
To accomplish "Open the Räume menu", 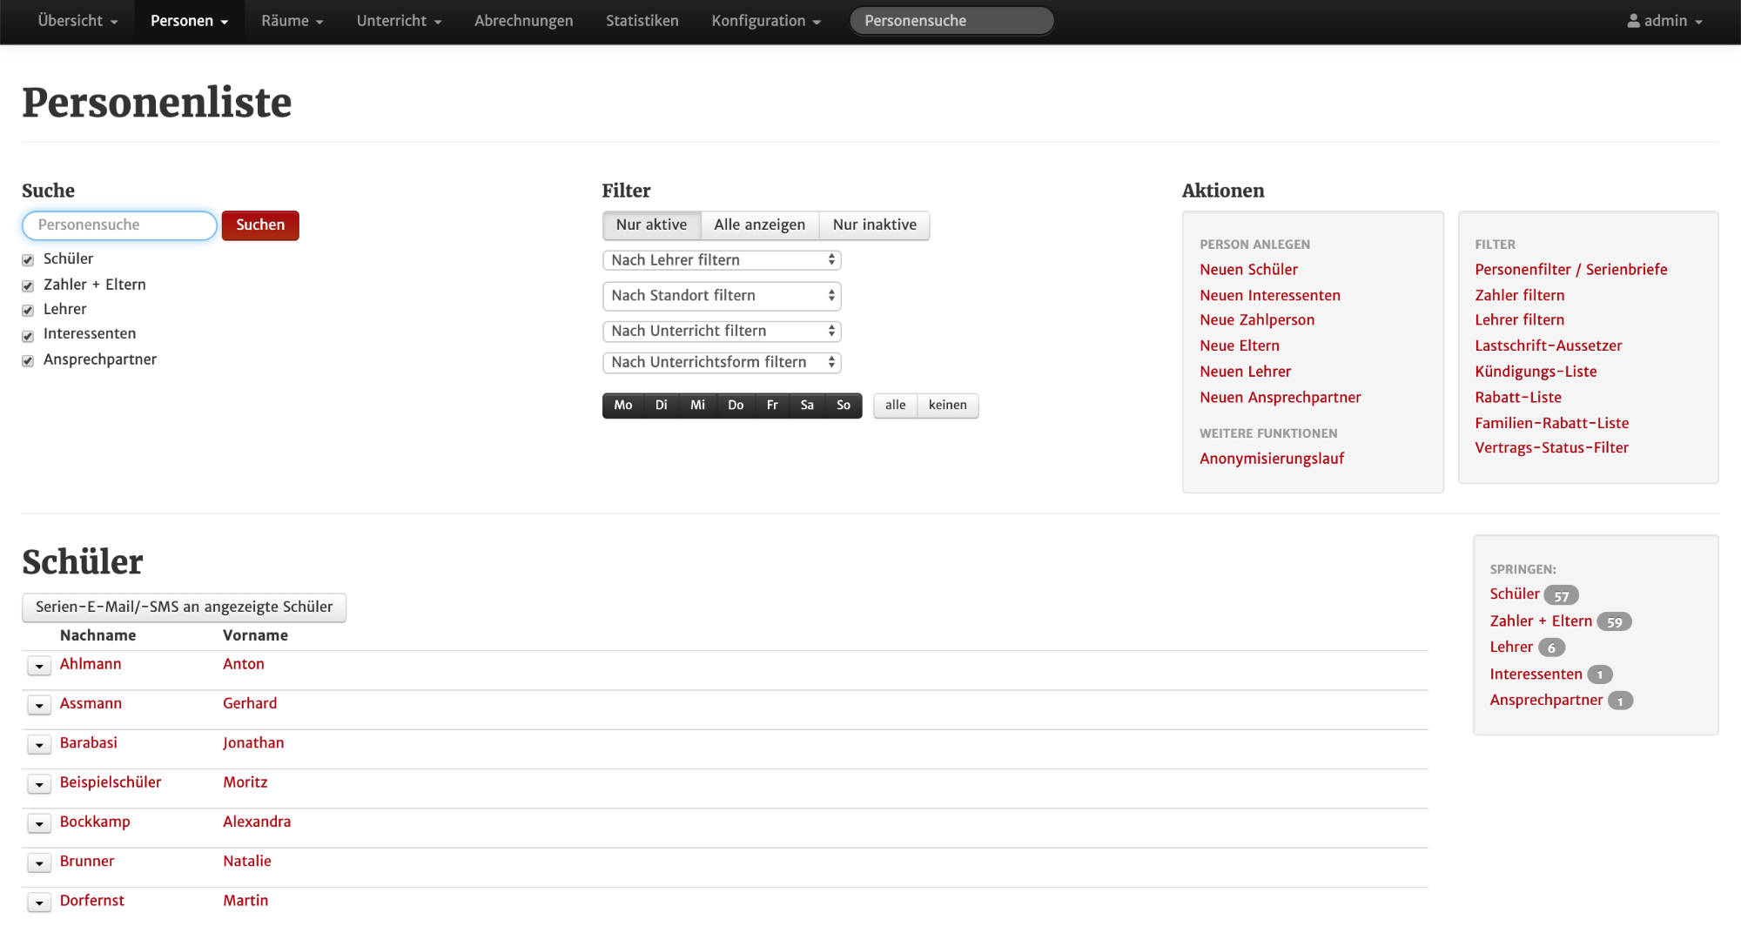I will [292, 21].
